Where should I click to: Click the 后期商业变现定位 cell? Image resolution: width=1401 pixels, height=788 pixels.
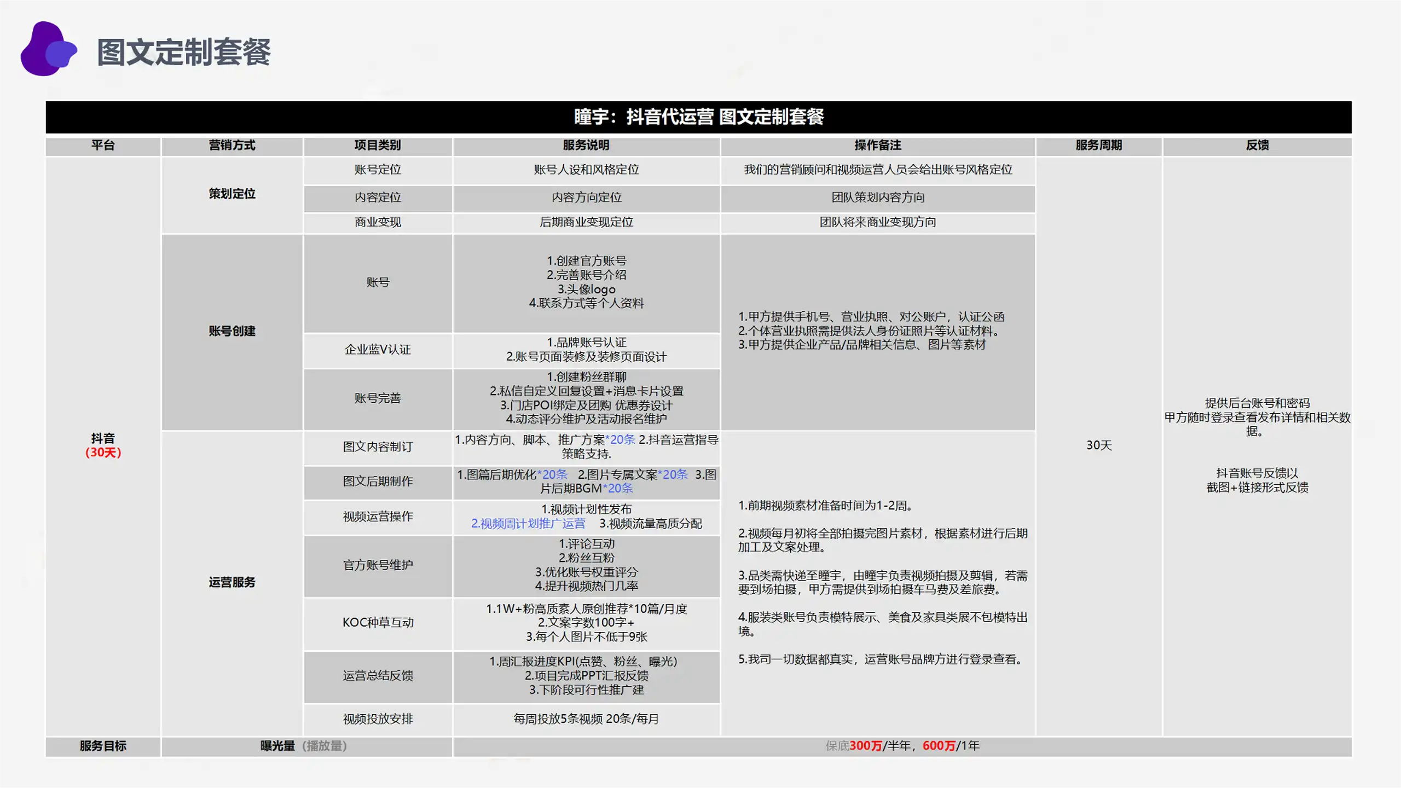(x=586, y=223)
